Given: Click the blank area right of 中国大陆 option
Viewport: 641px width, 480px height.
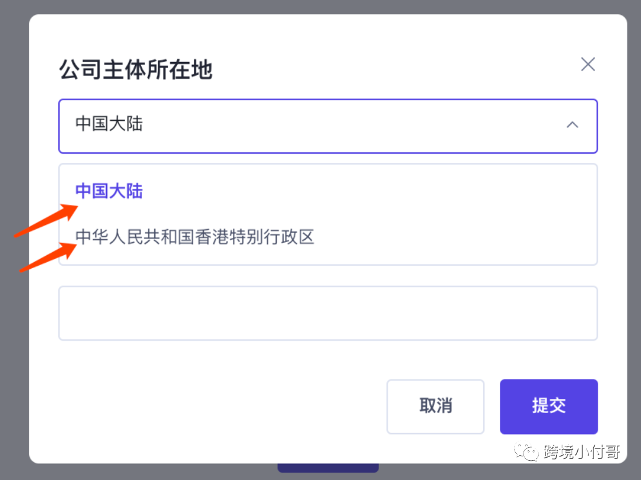Looking at the screenshot, I should click(368, 191).
